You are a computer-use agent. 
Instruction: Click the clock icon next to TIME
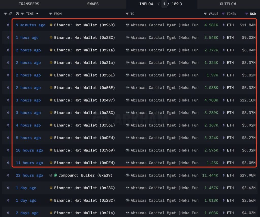point(17,14)
